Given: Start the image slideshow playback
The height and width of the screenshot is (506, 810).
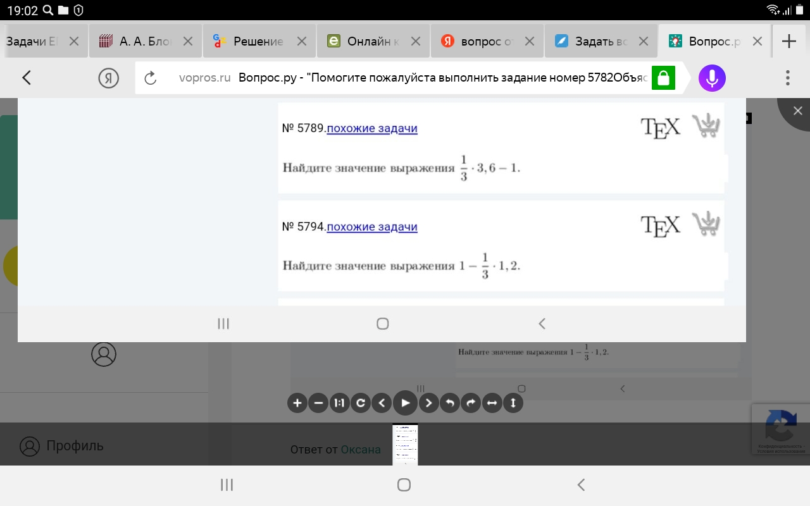Looking at the screenshot, I should [405, 403].
